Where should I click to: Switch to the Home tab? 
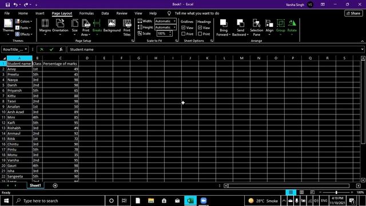point(23,13)
